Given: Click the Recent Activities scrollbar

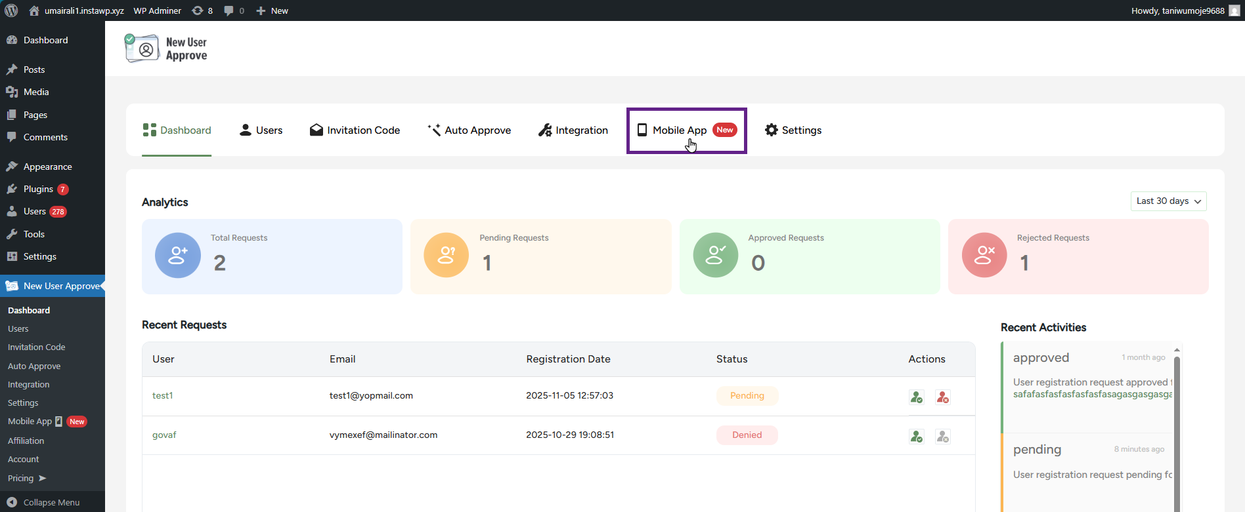Looking at the screenshot, I should click(x=1177, y=426).
